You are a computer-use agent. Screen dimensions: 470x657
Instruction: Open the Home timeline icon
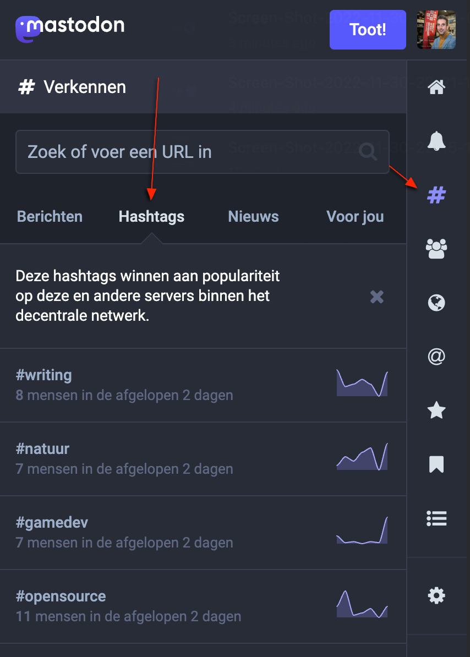(x=436, y=87)
